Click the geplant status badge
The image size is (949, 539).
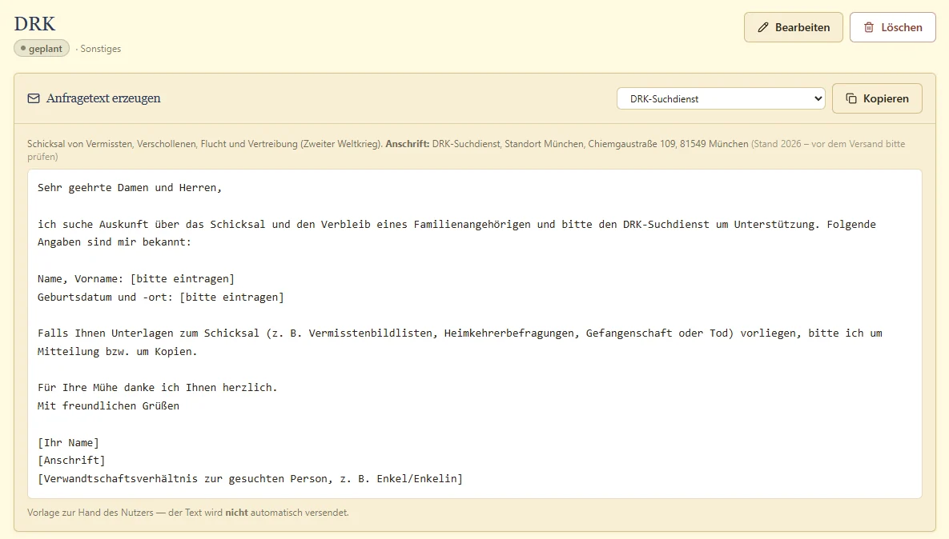click(x=42, y=48)
